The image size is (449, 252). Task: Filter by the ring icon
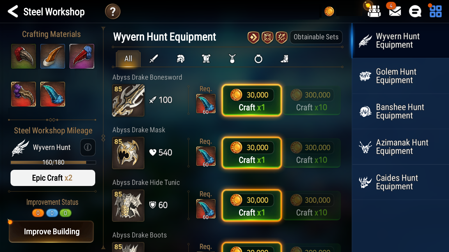click(x=258, y=59)
